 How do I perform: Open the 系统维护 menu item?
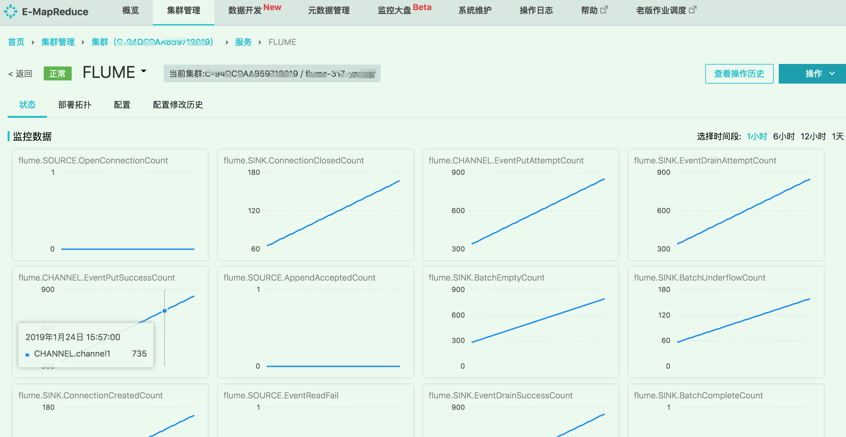(475, 10)
